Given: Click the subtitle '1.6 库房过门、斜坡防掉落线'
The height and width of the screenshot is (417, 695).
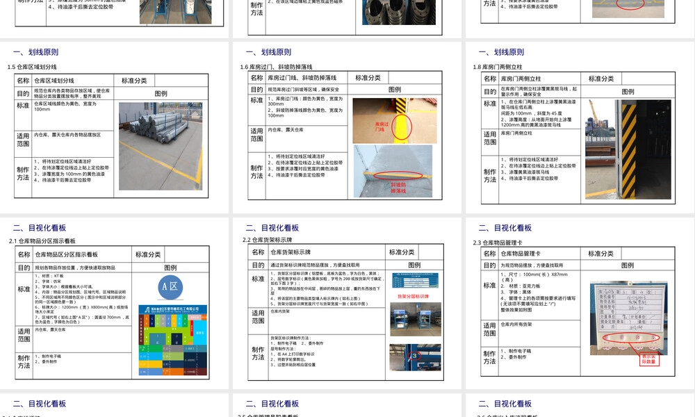Looking at the screenshot, I should [x=276, y=67].
